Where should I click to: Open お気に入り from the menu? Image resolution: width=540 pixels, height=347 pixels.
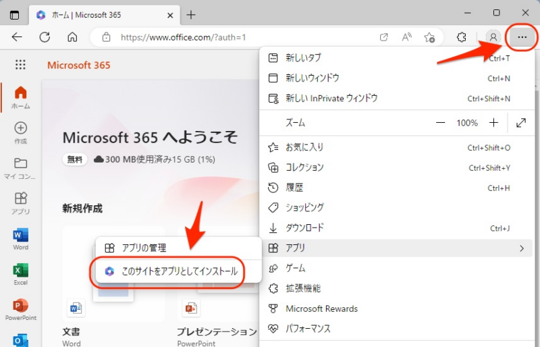(x=396, y=147)
